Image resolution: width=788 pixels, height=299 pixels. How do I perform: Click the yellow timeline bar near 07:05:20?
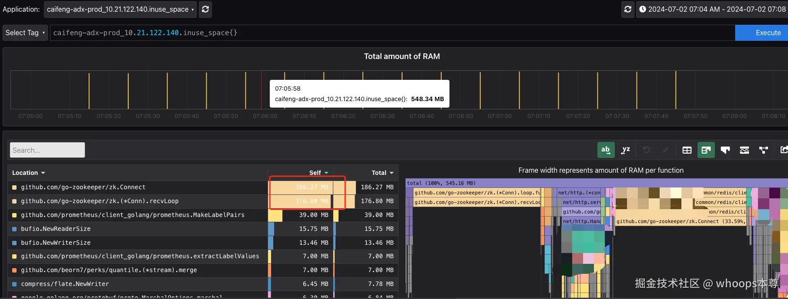[x=128, y=91]
